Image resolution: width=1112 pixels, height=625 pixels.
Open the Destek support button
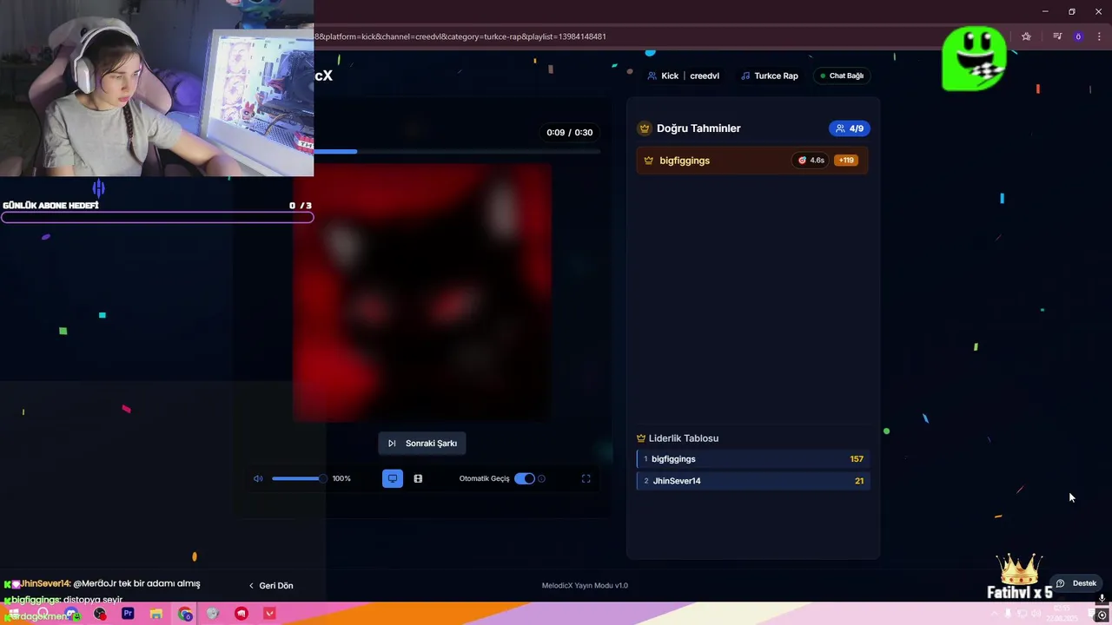[x=1076, y=583]
